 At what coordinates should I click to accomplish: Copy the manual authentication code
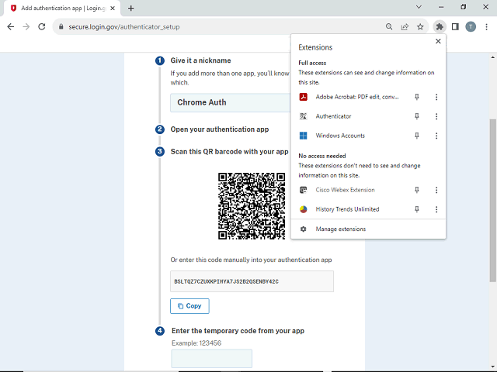click(189, 306)
